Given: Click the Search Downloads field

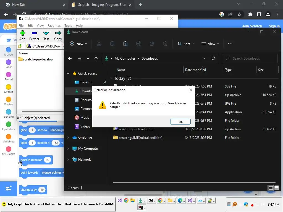Looking at the screenshot, I should 250,59.
